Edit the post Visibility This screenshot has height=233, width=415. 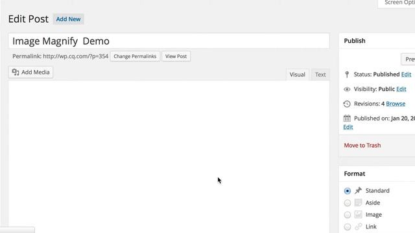[401, 89]
